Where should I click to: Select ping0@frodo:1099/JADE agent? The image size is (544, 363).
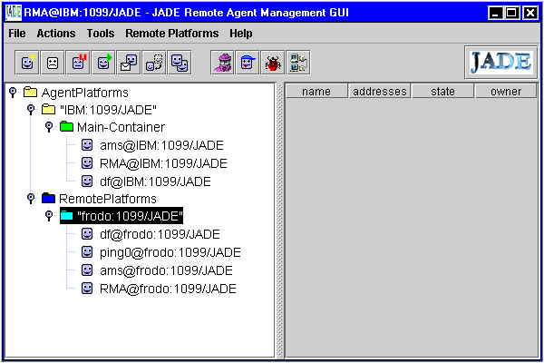click(x=170, y=252)
